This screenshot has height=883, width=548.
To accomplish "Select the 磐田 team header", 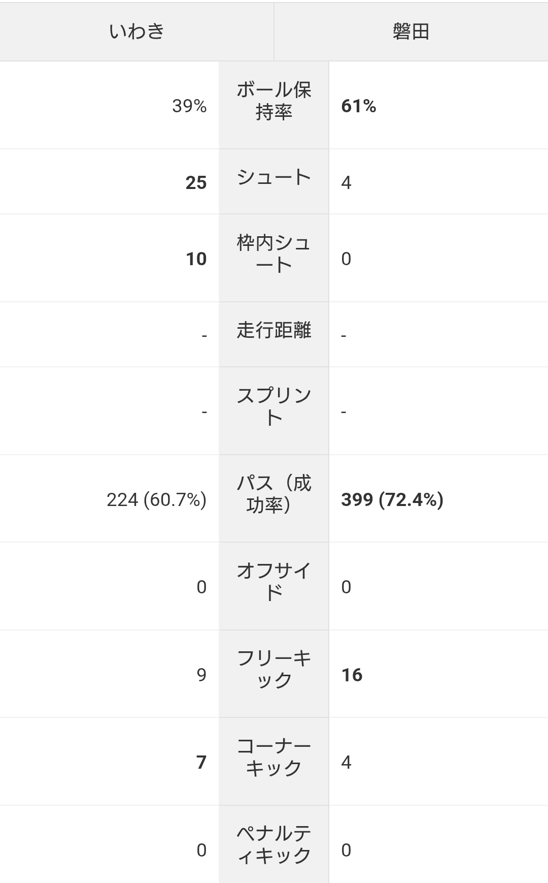I will click(x=411, y=31).
